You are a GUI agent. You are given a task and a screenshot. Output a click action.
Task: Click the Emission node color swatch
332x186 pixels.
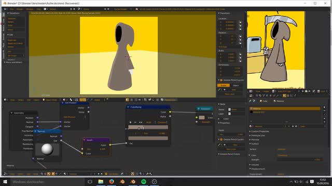tap(202, 118)
